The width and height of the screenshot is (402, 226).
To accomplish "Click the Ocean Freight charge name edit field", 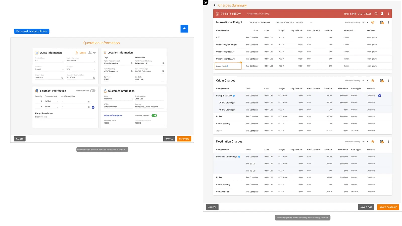I will [228, 66].
